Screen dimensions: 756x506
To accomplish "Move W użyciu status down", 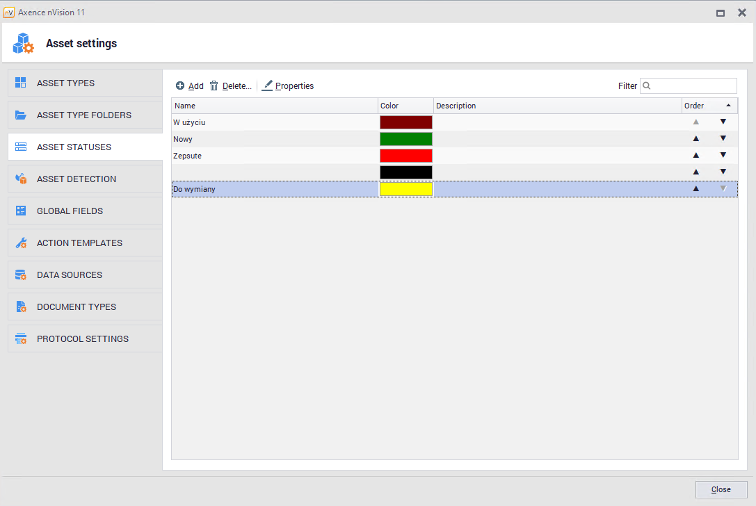I will [x=723, y=122].
